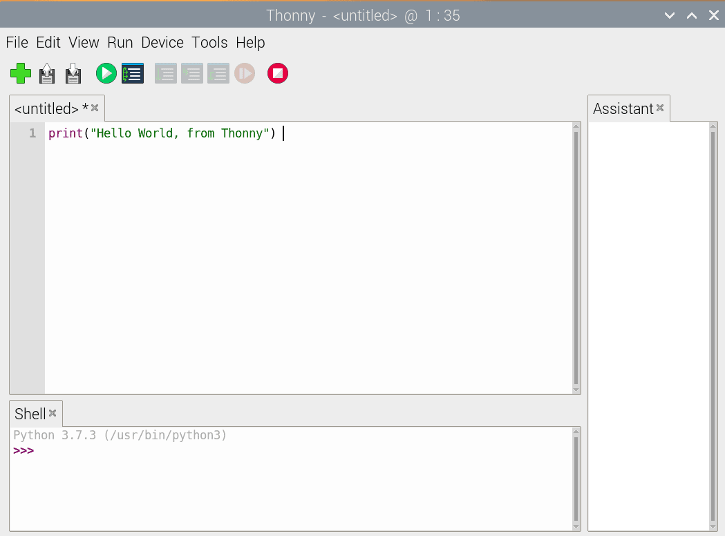The height and width of the screenshot is (536, 725).
Task: Click the disabled Resume debugging icon
Action: click(x=245, y=73)
